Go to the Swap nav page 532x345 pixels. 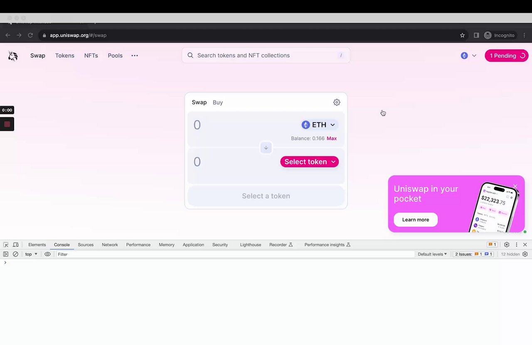(x=38, y=56)
